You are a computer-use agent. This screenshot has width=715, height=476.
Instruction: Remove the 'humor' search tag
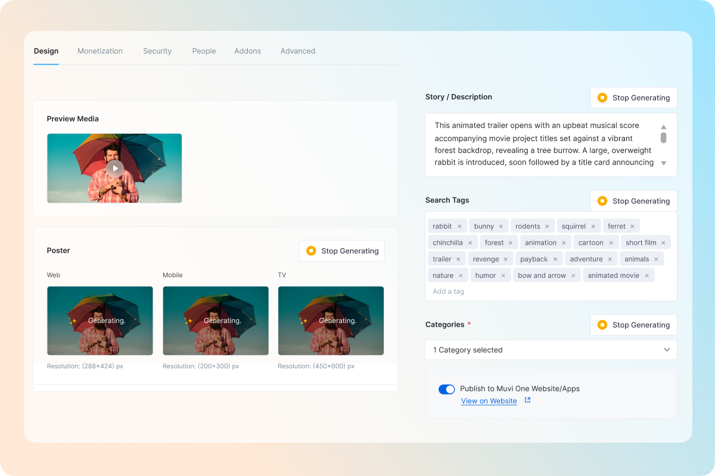(x=503, y=275)
